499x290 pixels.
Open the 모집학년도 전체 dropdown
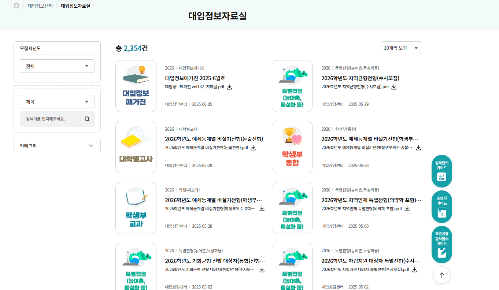click(57, 66)
